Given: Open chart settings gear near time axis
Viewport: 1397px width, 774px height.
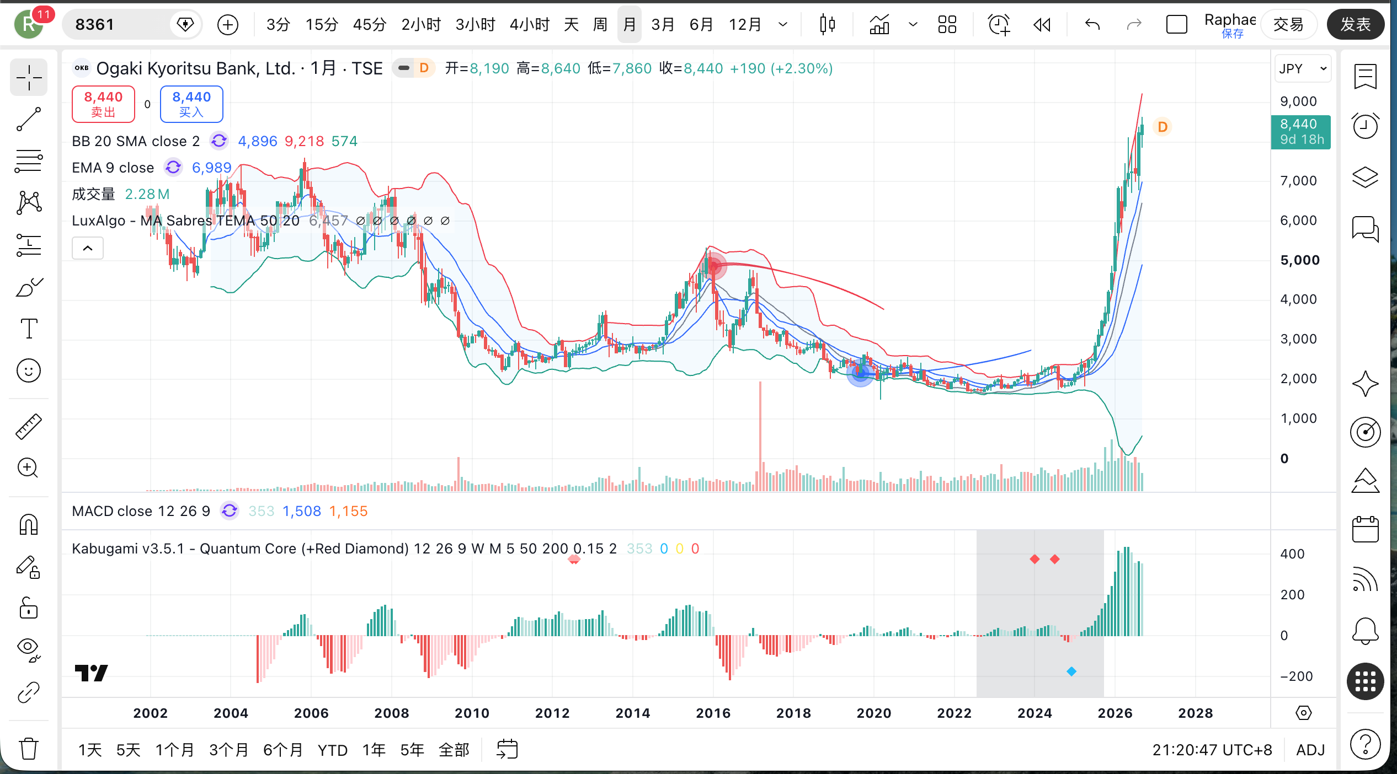Looking at the screenshot, I should [x=1303, y=713].
